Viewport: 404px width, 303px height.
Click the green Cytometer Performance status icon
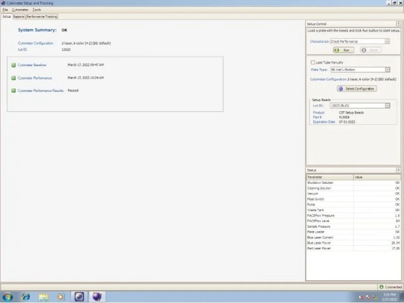point(14,78)
